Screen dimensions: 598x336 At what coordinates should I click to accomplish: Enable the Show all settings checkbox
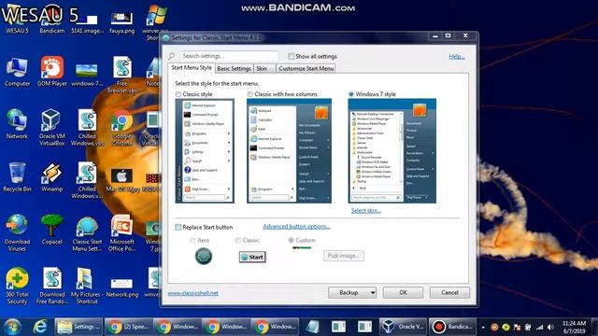pos(291,56)
